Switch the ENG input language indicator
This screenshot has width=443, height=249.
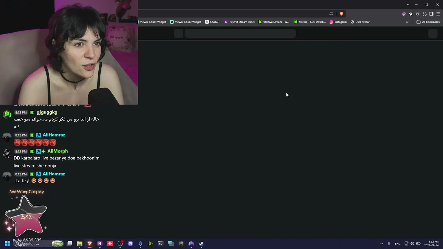point(398,243)
